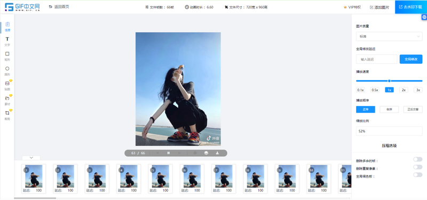Select frame 1 thumbnail
427x200 pixels.
(34, 179)
